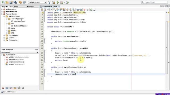Select the Test Libraries node
The width and height of the screenshot is (170, 95).
13,40
